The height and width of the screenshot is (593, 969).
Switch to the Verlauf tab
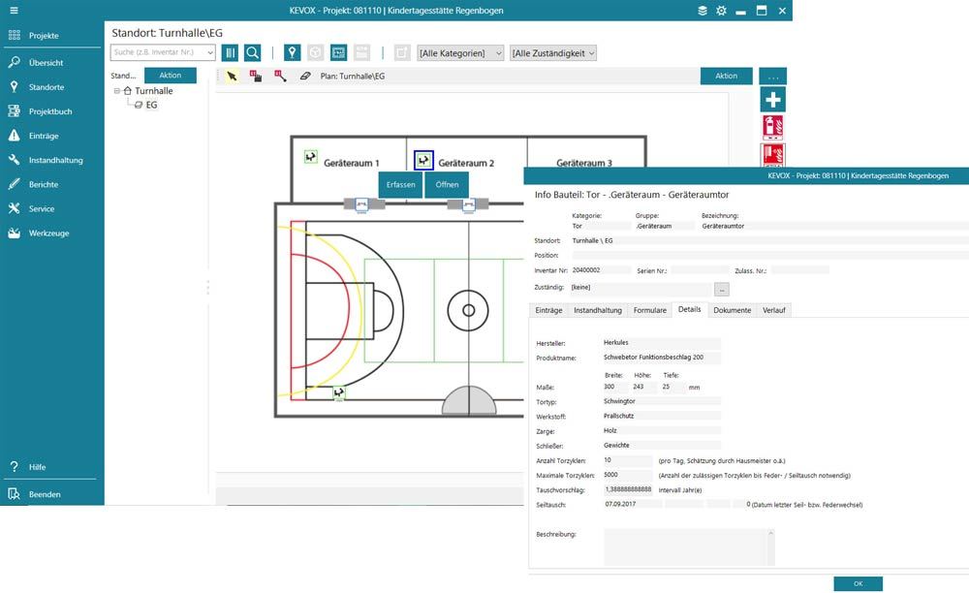pos(773,310)
